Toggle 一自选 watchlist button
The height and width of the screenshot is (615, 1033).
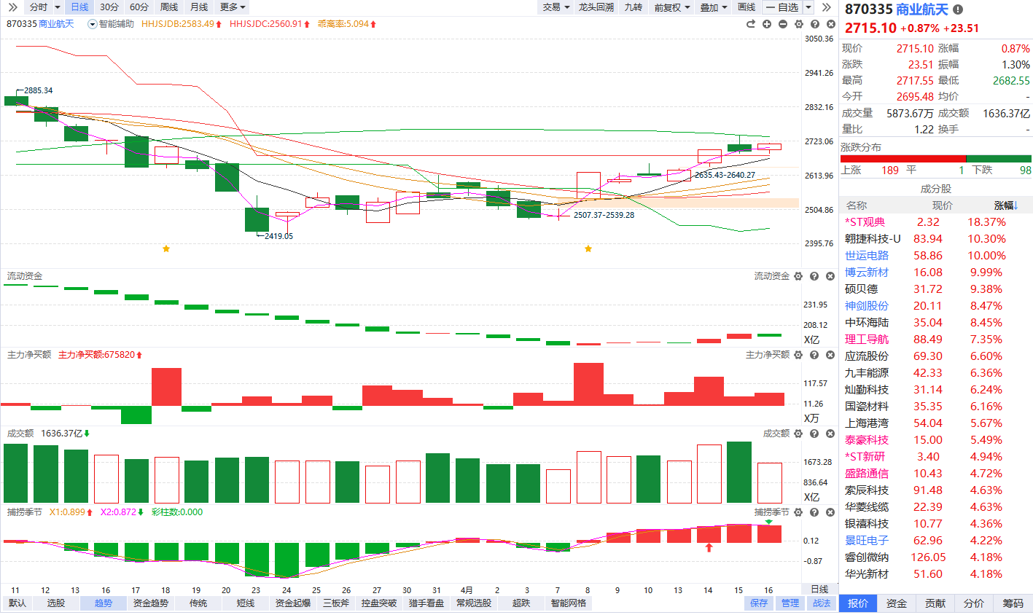(782, 7)
